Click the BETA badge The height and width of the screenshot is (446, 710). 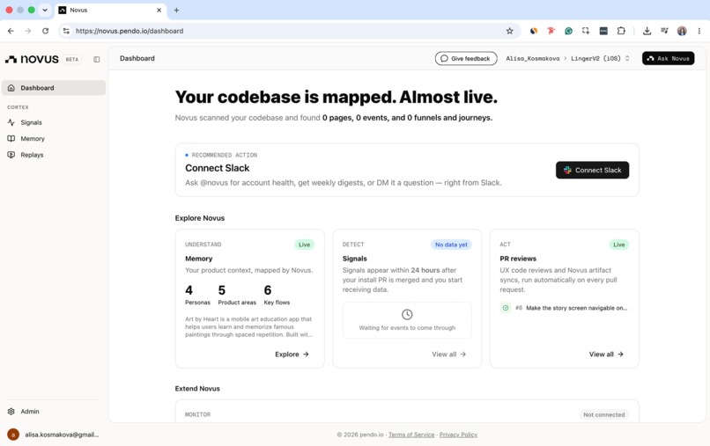pyautogui.click(x=72, y=59)
